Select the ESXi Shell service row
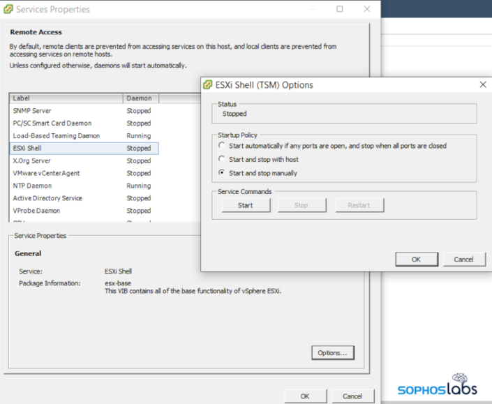Screen dimensions: 492x404 pos(27,148)
